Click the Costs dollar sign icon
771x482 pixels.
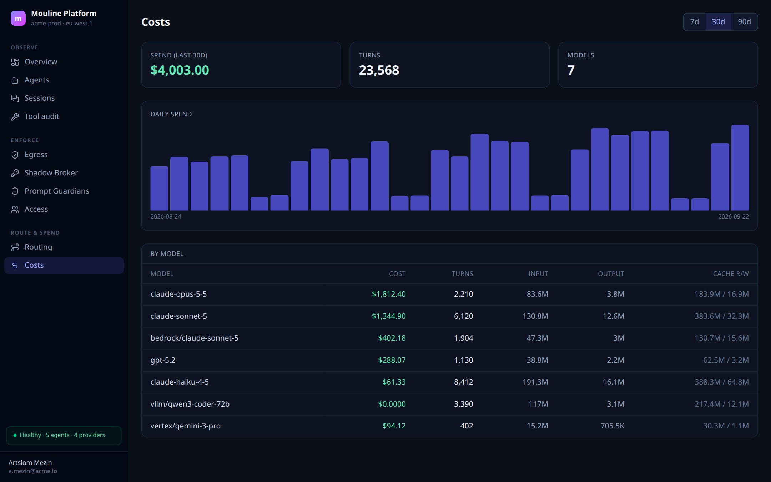click(x=15, y=265)
